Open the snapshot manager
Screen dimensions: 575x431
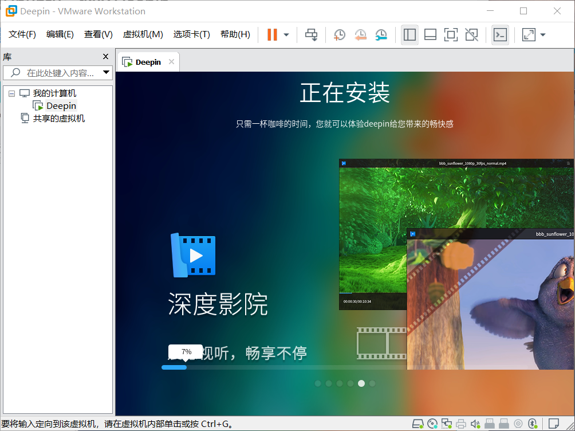(381, 35)
